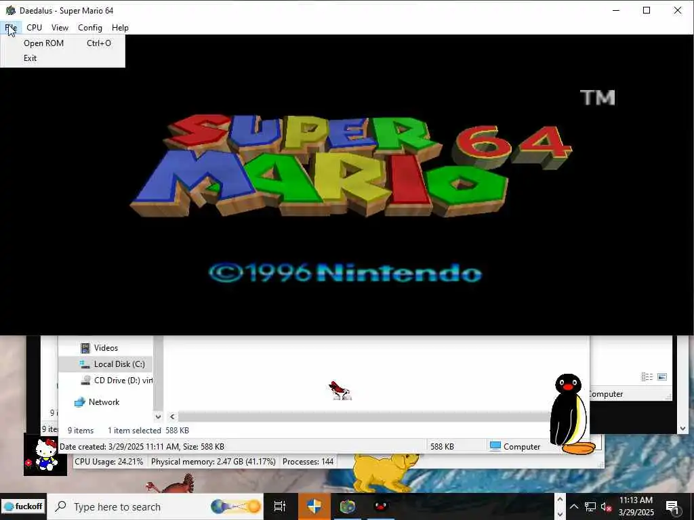Click the Super Mario 64 game screen

(x=347, y=185)
